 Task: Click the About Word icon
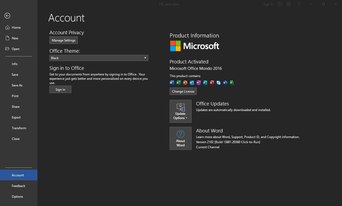tap(180, 138)
